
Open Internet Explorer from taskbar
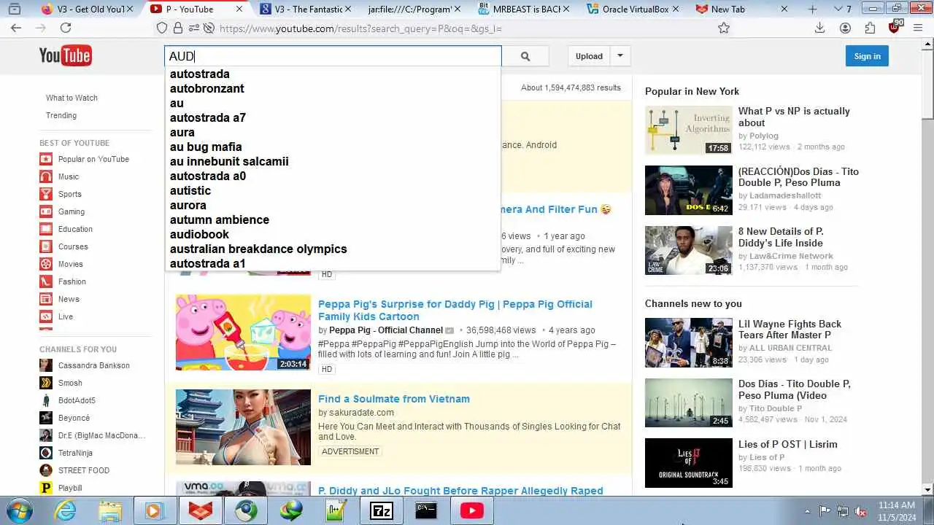[x=65, y=510]
